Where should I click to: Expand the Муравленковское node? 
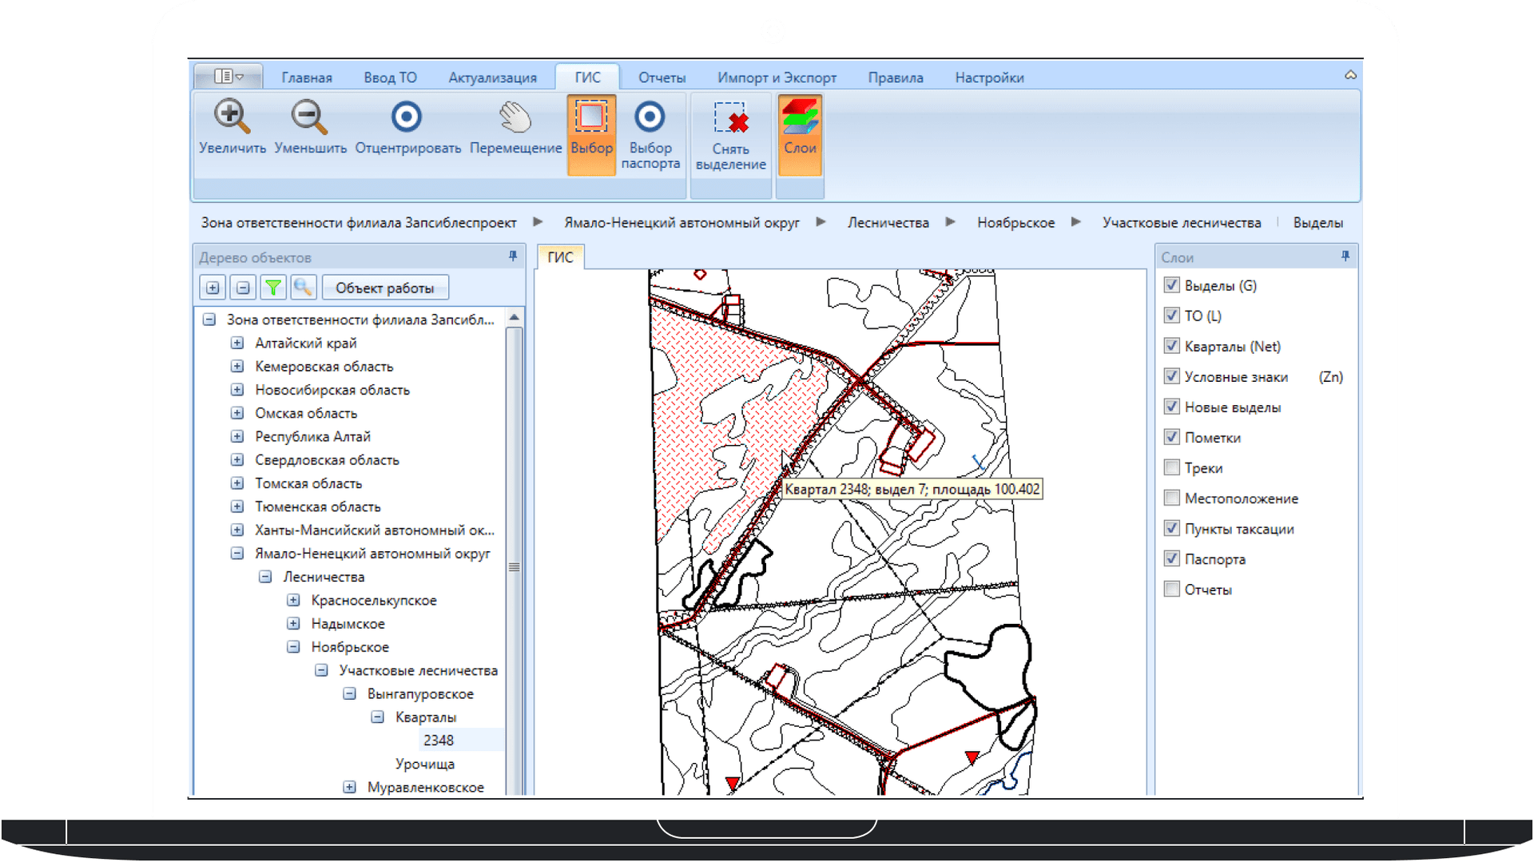pyautogui.click(x=349, y=787)
